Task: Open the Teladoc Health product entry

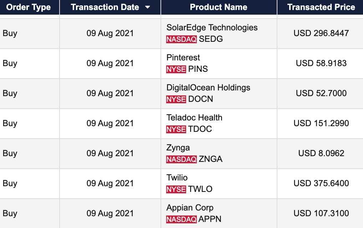Action: coord(194,118)
